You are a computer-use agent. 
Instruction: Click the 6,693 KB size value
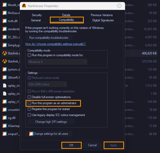(x=151, y=45)
